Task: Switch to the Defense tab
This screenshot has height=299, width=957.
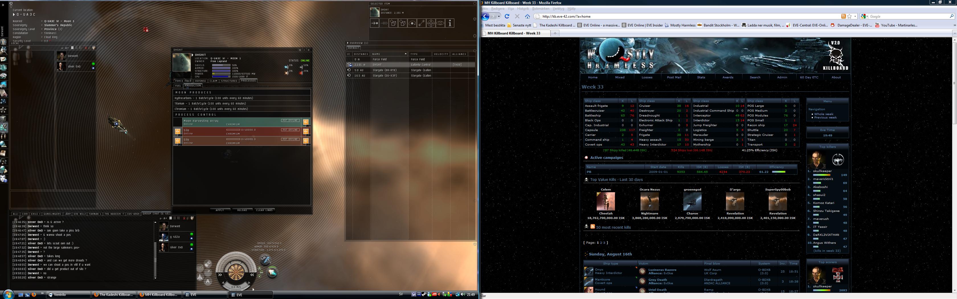Action: pyautogui.click(x=201, y=81)
